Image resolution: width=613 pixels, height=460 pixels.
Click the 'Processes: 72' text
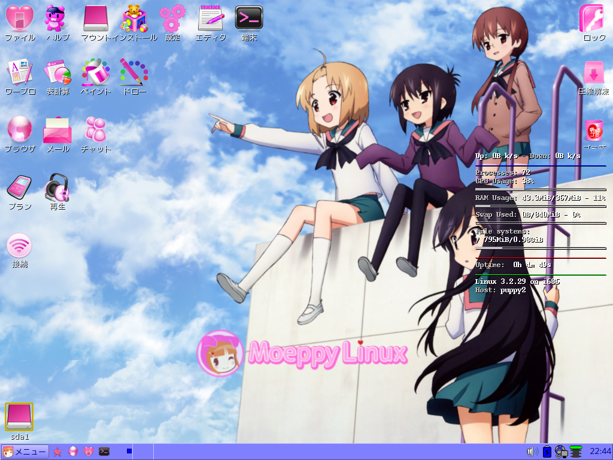click(x=503, y=172)
